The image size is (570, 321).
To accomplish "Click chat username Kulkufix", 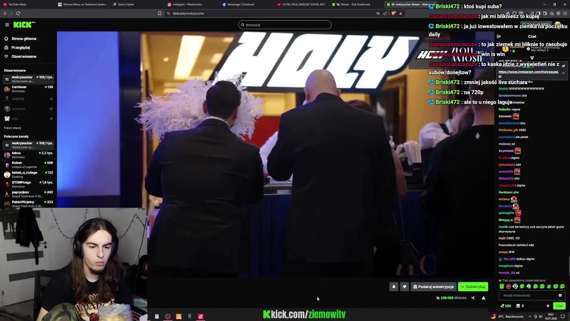I will (505, 109).
